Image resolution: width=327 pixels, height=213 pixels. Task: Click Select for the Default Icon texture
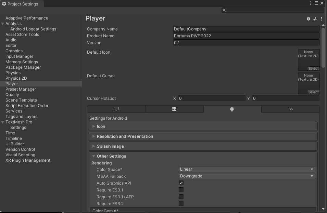(313, 68)
